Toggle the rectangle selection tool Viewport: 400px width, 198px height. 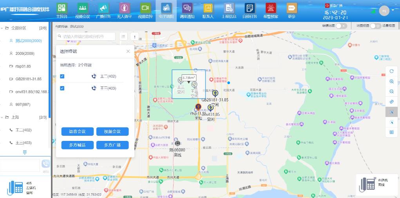(x=391, y=112)
